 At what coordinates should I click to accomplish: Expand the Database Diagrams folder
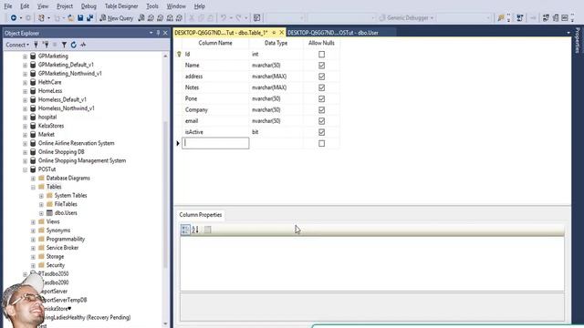tap(33, 179)
